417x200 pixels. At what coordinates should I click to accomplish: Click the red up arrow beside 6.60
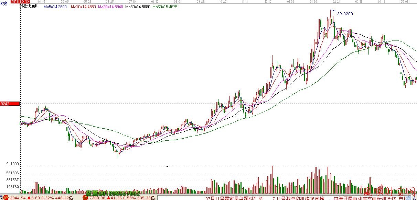pyautogui.click(x=29, y=198)
